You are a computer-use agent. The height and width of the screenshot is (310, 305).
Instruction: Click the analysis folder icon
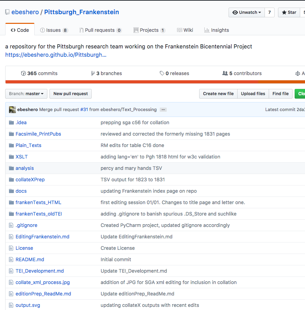coord(11,168)
